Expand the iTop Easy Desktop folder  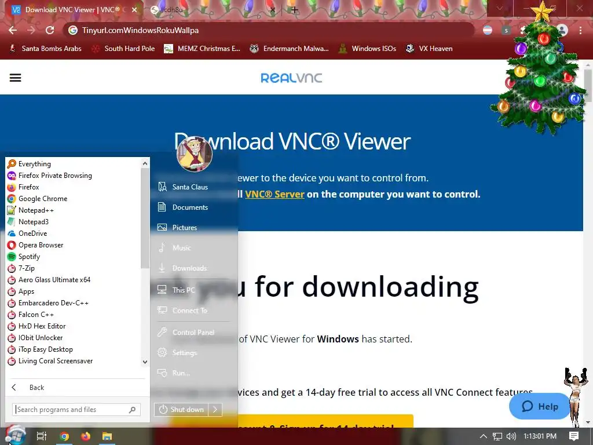point(40,349)
